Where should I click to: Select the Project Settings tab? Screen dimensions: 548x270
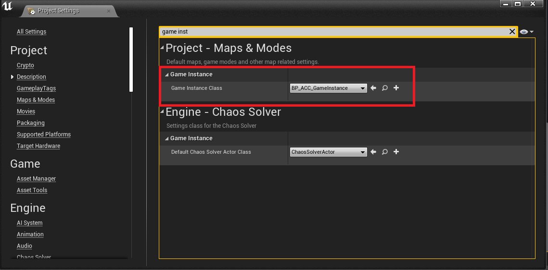pos(60,11)
